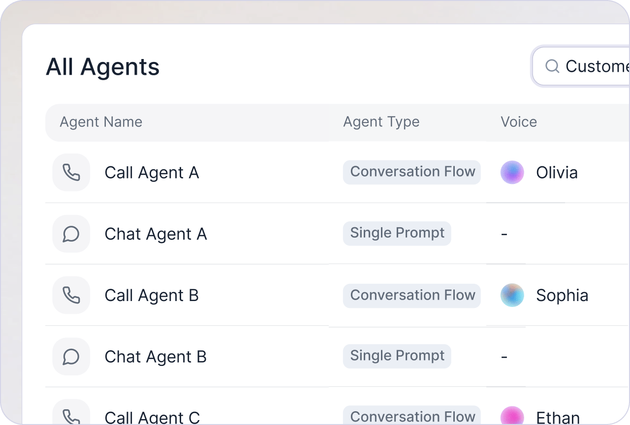
Task: Click Single Prompt tag for Chat Agent B
Action: pos(397,356)
